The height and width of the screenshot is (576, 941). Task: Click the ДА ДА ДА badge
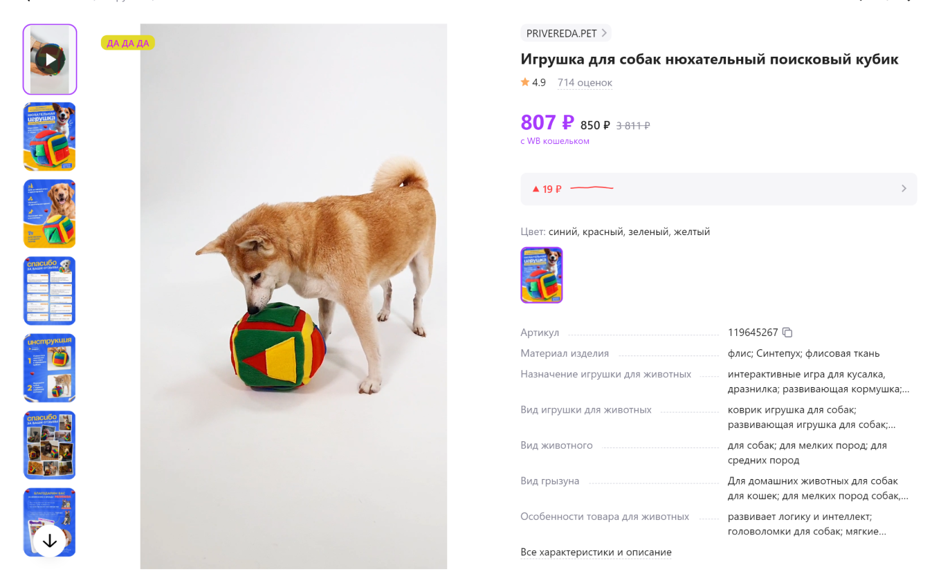(127, 43)
